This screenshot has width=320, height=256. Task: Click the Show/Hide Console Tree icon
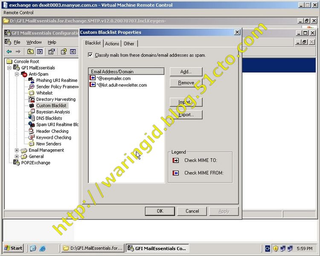(40, 52)
